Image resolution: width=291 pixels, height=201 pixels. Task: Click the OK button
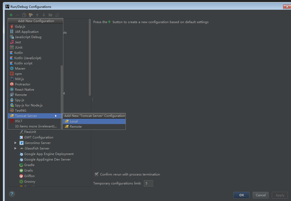pos(241,195)
